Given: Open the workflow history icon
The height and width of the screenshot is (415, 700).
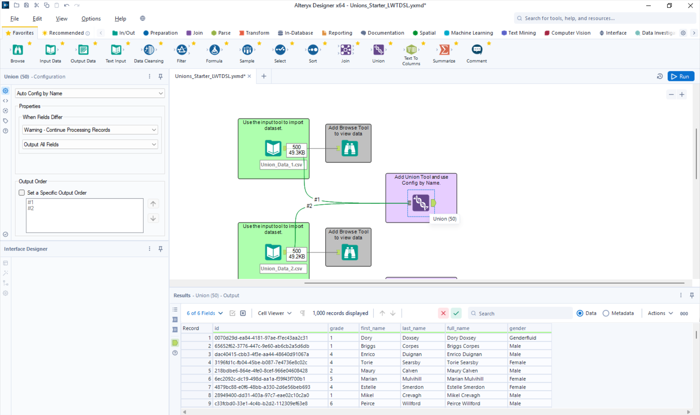Looking at the screenshot, I should pos(660,76).
